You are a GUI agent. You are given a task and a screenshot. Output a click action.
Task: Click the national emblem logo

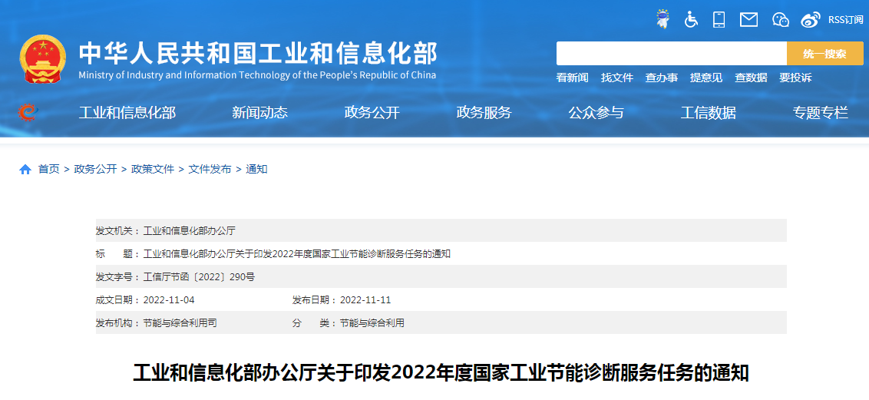(x=43, y=59)
